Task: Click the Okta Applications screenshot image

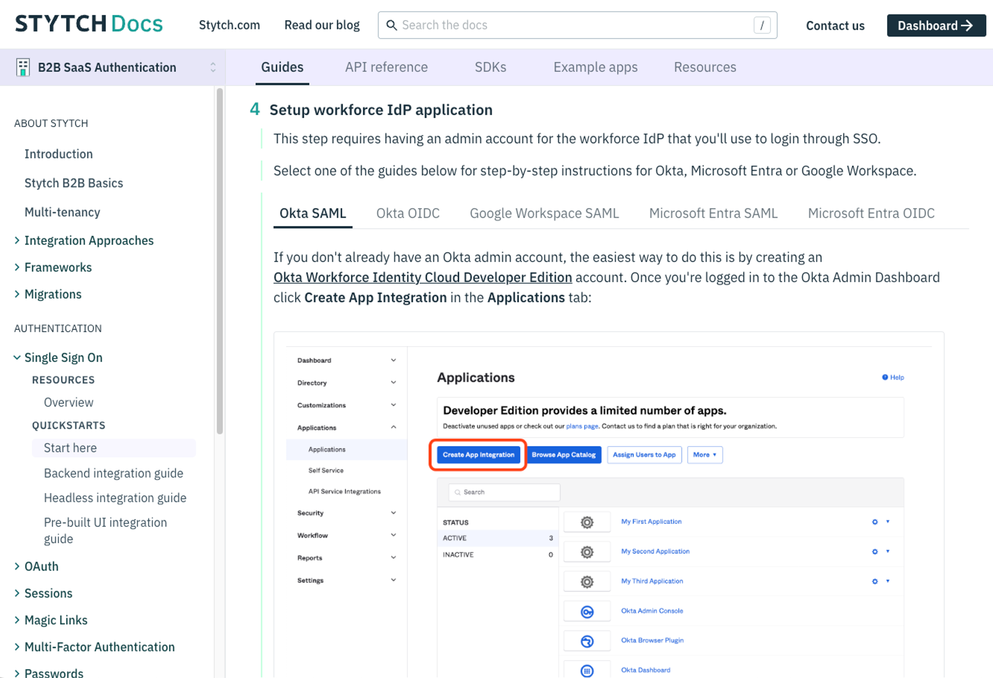Action: [608, 504]
